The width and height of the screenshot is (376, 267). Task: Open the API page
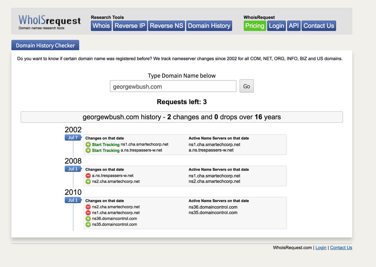[294, 26]
